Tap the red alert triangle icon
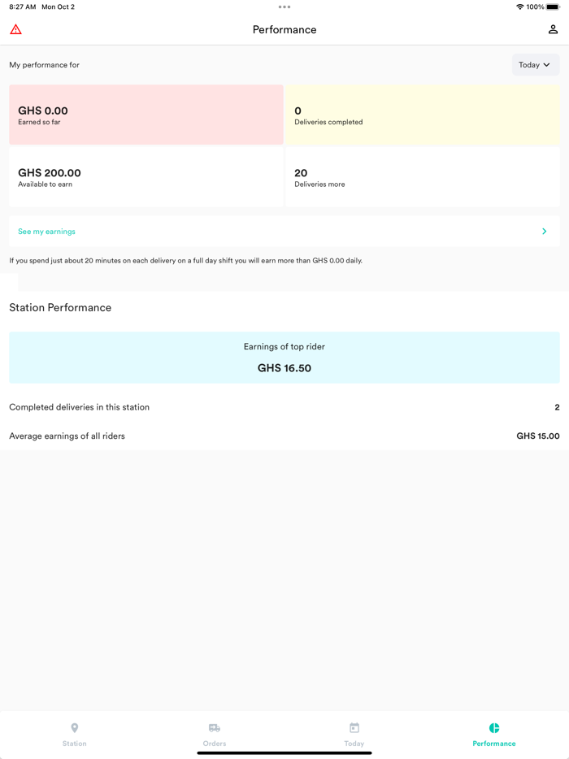569x759 pixels. click(x=15, y=28)
